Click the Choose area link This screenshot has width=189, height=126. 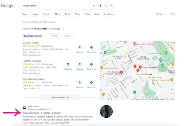click(54, 29)
